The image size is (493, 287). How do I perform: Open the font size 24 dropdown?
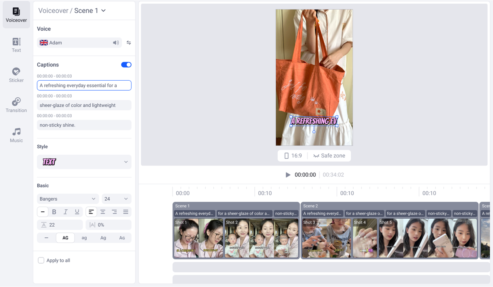116,199
